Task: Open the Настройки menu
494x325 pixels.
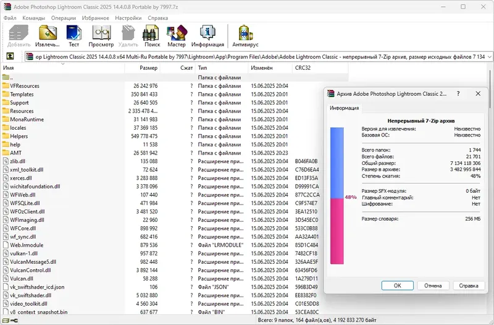Action: [x=128, y=18]
